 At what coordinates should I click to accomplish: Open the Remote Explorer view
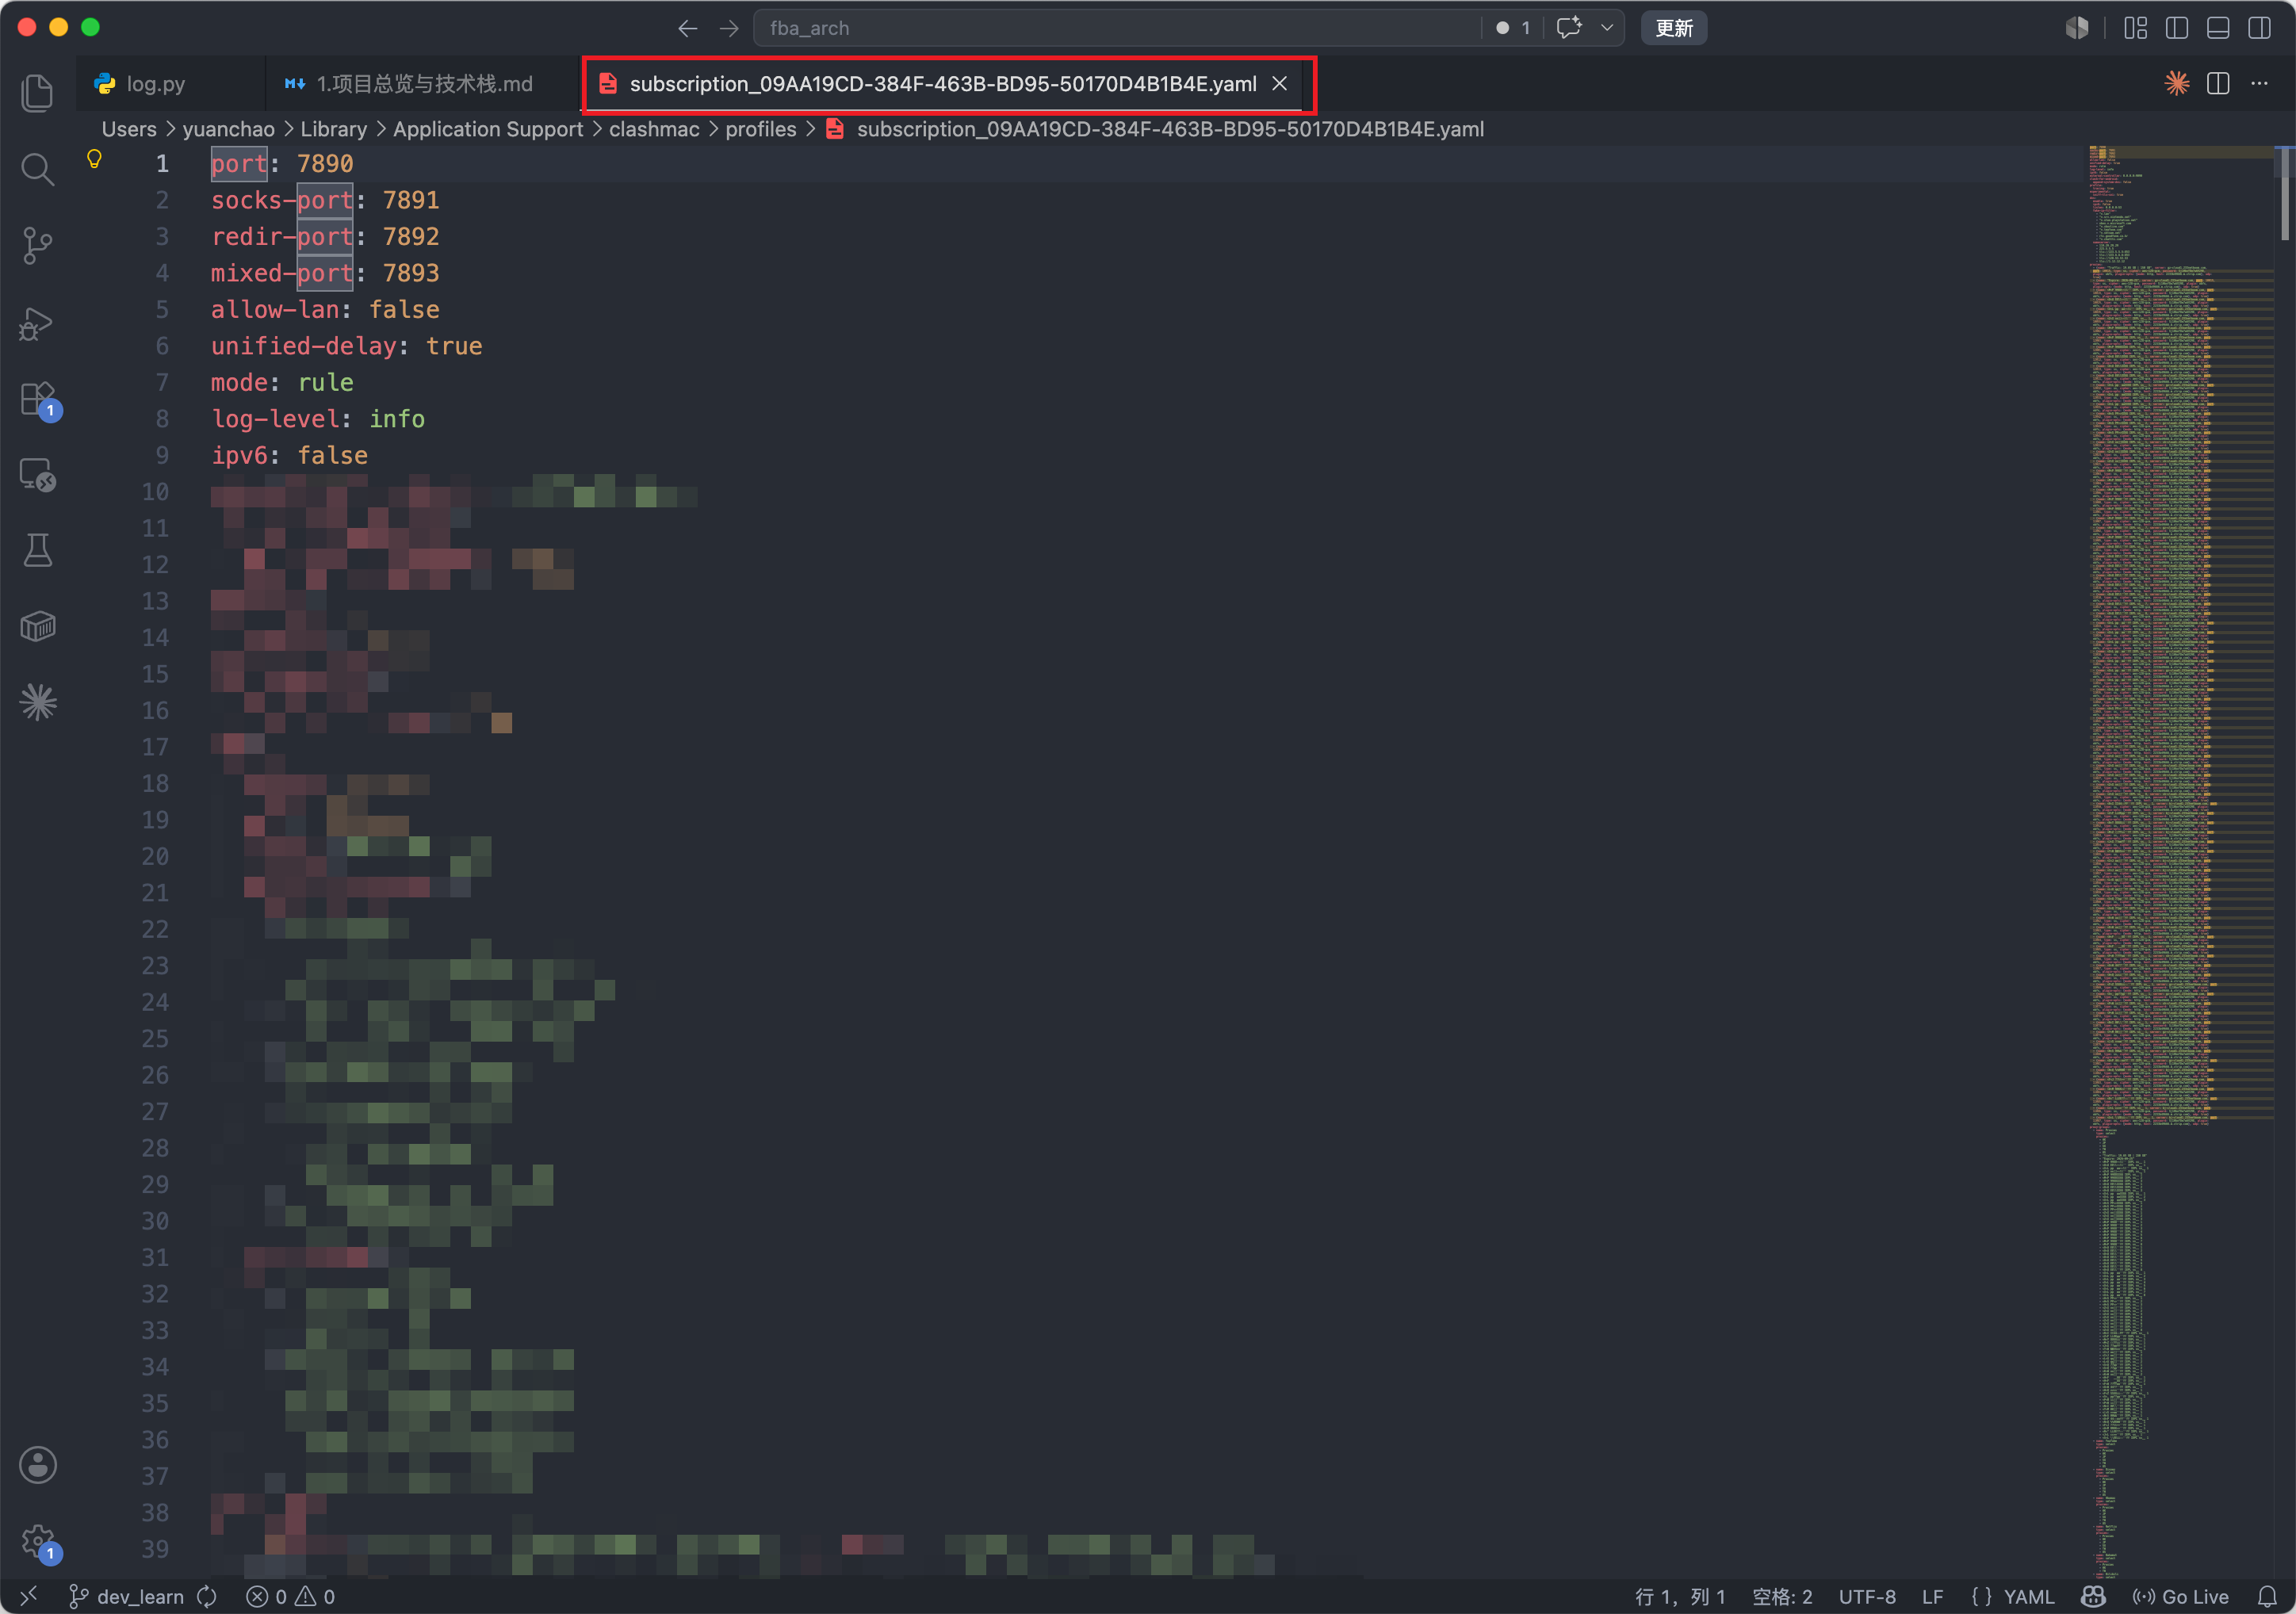coord(38,474)
